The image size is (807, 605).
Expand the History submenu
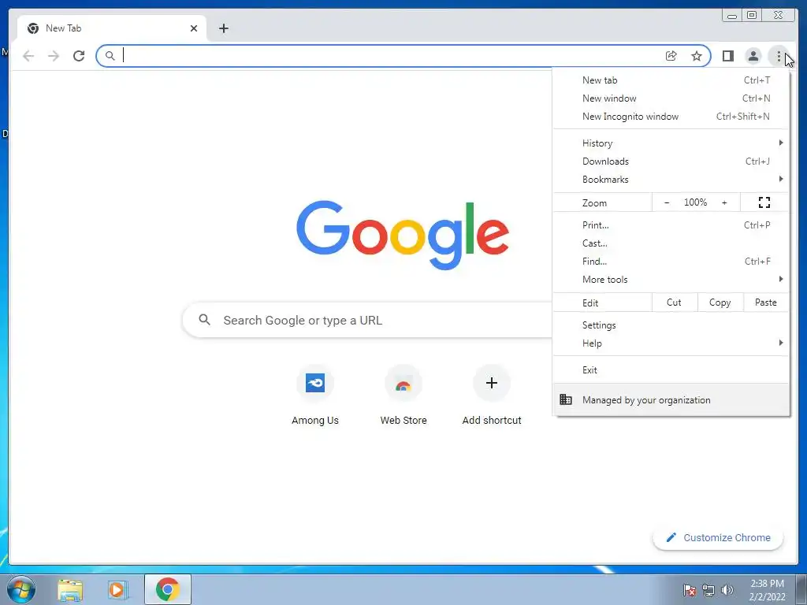[671, 143]
